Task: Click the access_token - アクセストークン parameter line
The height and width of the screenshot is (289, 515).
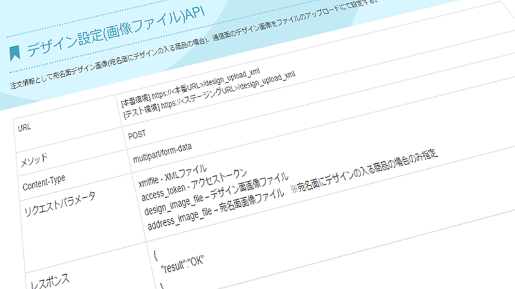Action: [193, 186]
